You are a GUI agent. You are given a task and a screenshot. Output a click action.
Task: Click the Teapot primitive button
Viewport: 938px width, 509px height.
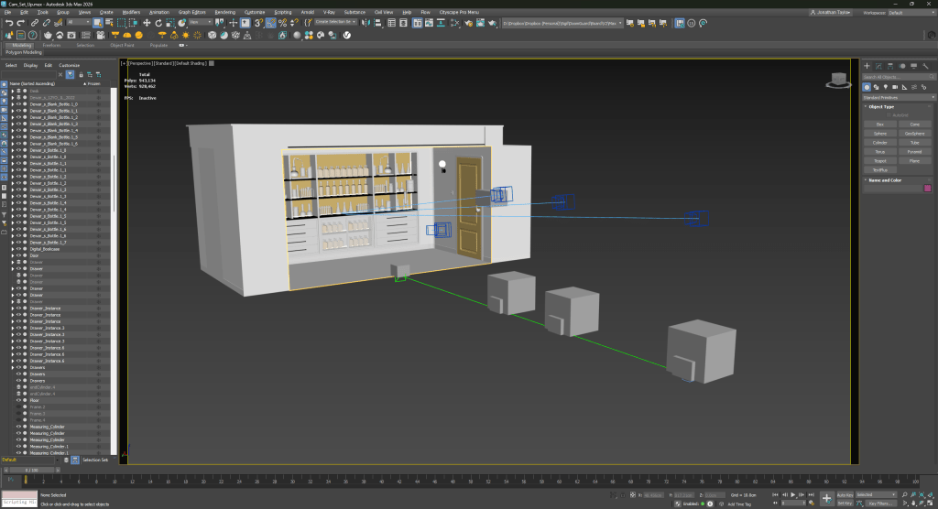pyautogui.click(x=879, y=161)
